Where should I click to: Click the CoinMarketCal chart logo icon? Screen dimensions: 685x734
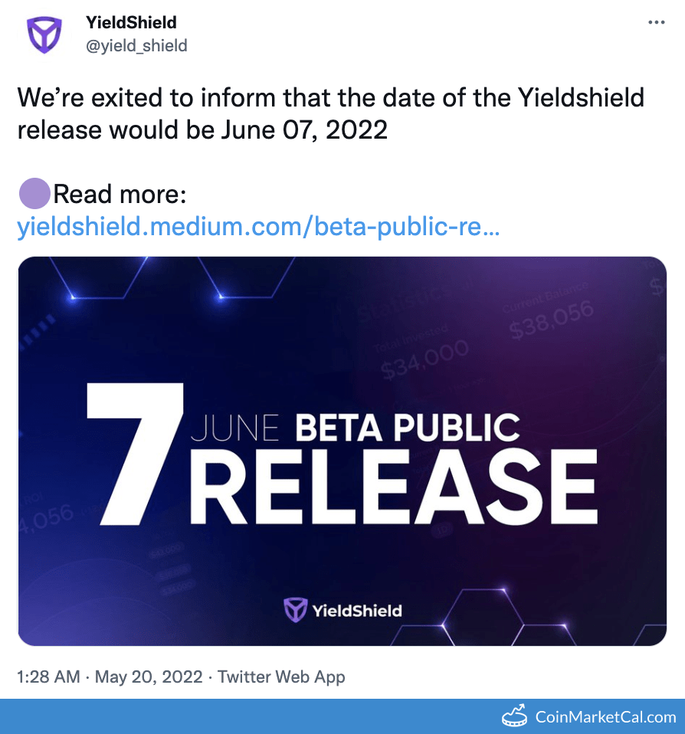pos(515,716)
